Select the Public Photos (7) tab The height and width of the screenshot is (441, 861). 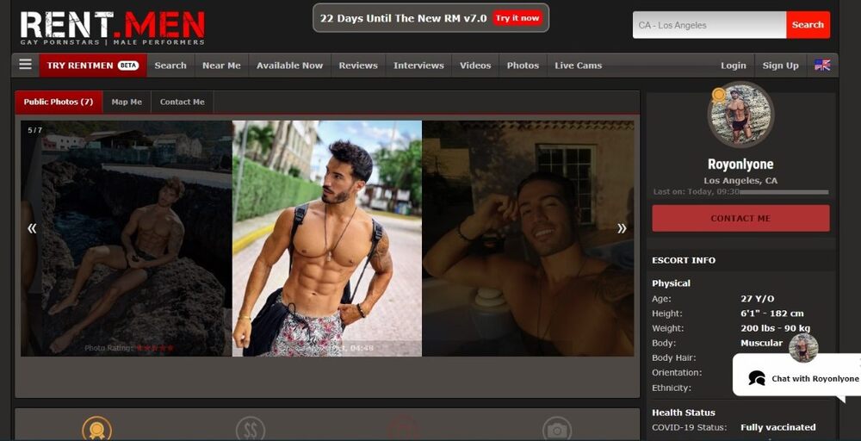click(x=58, y=102)
